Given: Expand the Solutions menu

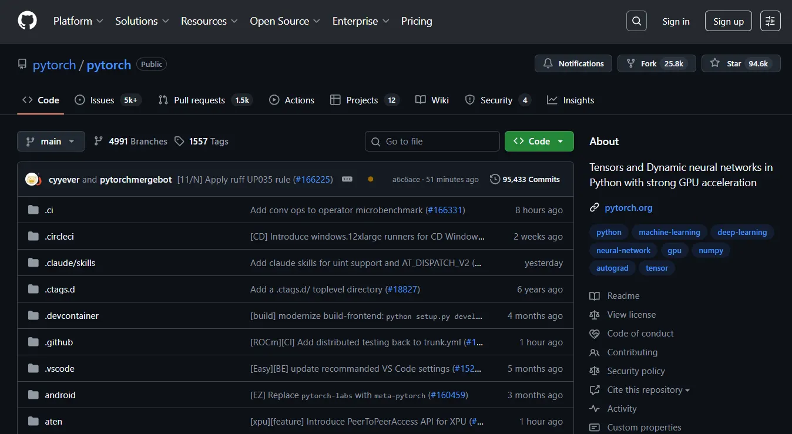Looking at the screenshot, I should (142, 21).
